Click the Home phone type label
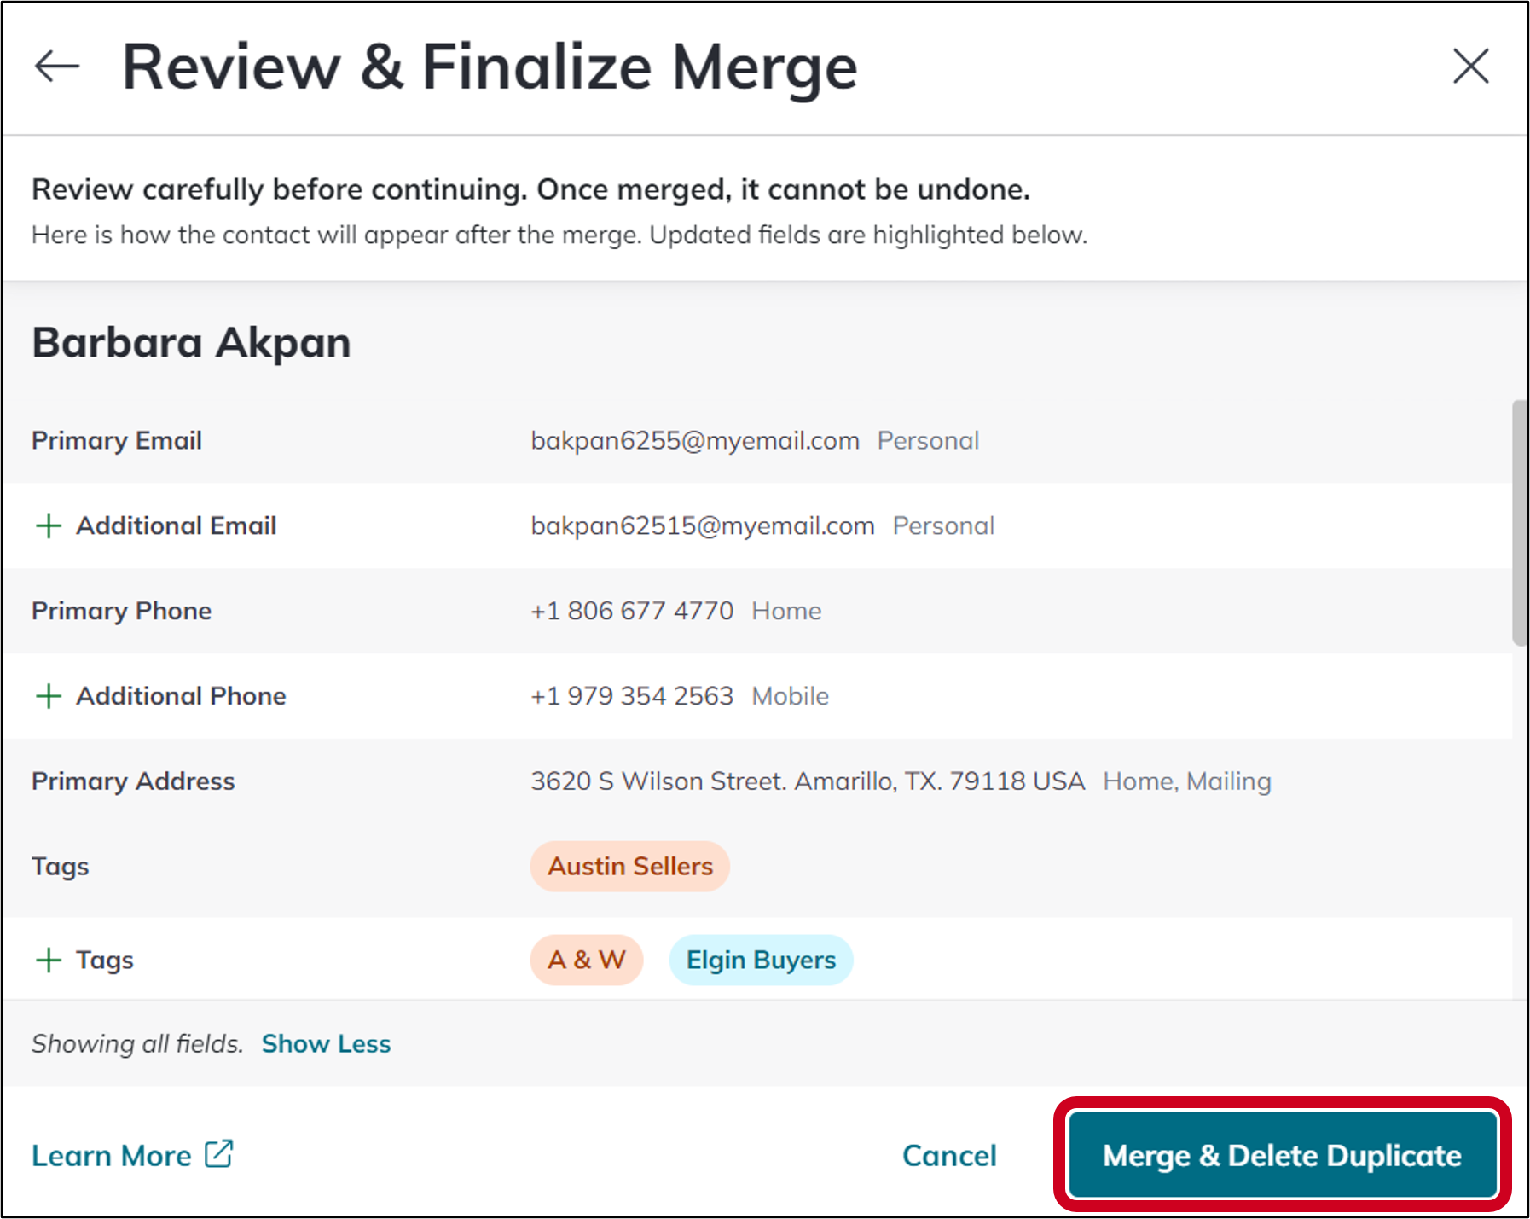Viewport: 1530px width, 1219px height. coord(786,611)
